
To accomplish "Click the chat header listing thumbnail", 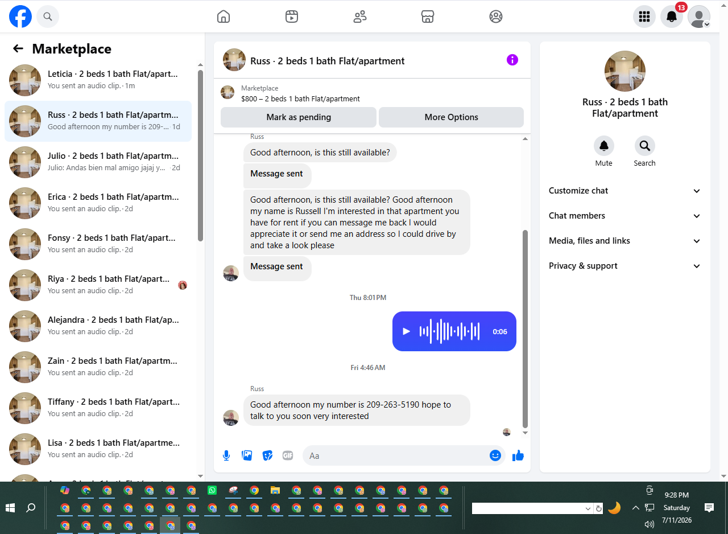I will click(x=234, y=60).
